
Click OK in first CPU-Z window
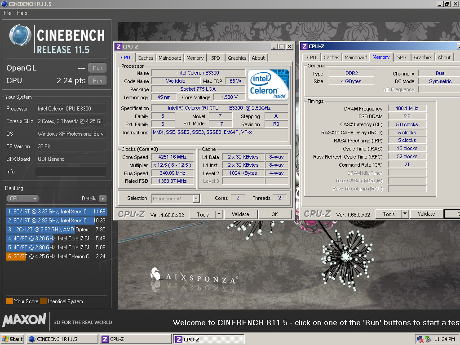(274, 214)
